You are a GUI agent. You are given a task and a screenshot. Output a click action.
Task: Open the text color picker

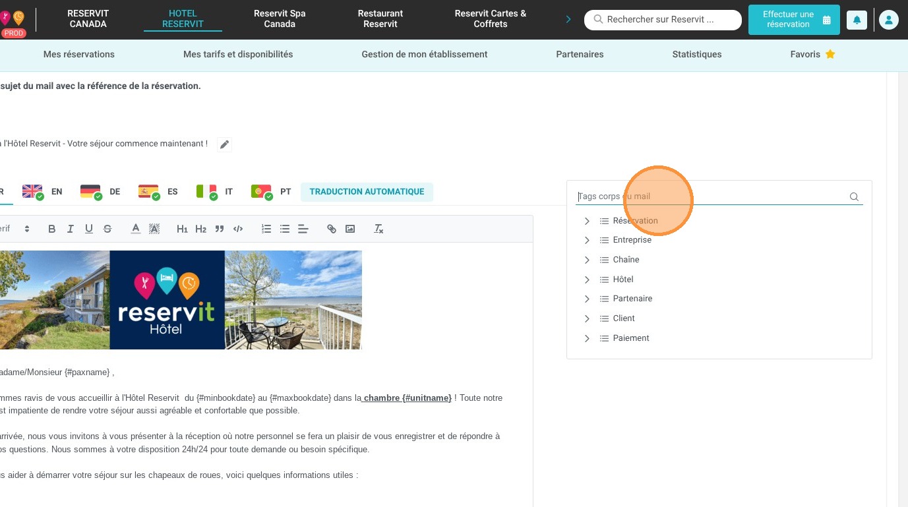pos(136,229)
